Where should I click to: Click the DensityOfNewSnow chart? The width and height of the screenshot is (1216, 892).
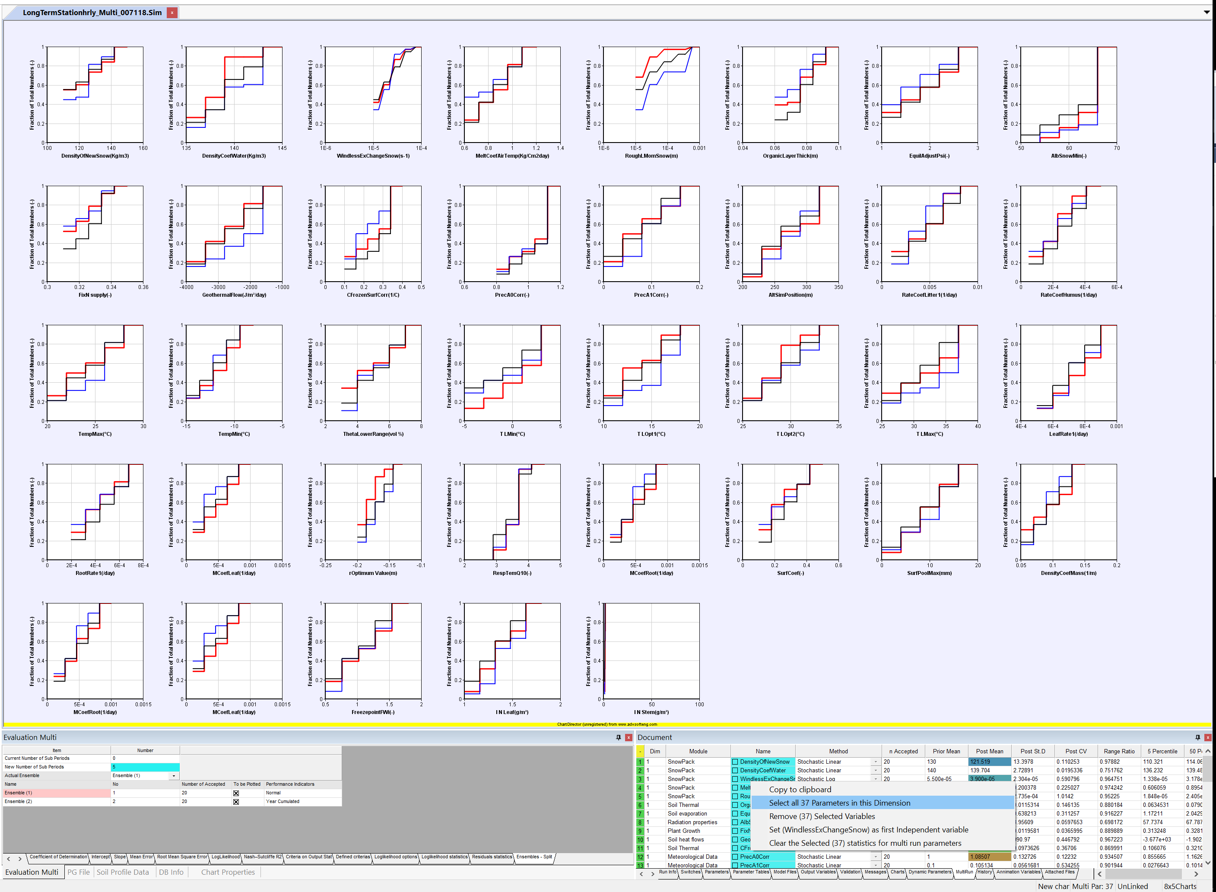[x=95, y=95]
